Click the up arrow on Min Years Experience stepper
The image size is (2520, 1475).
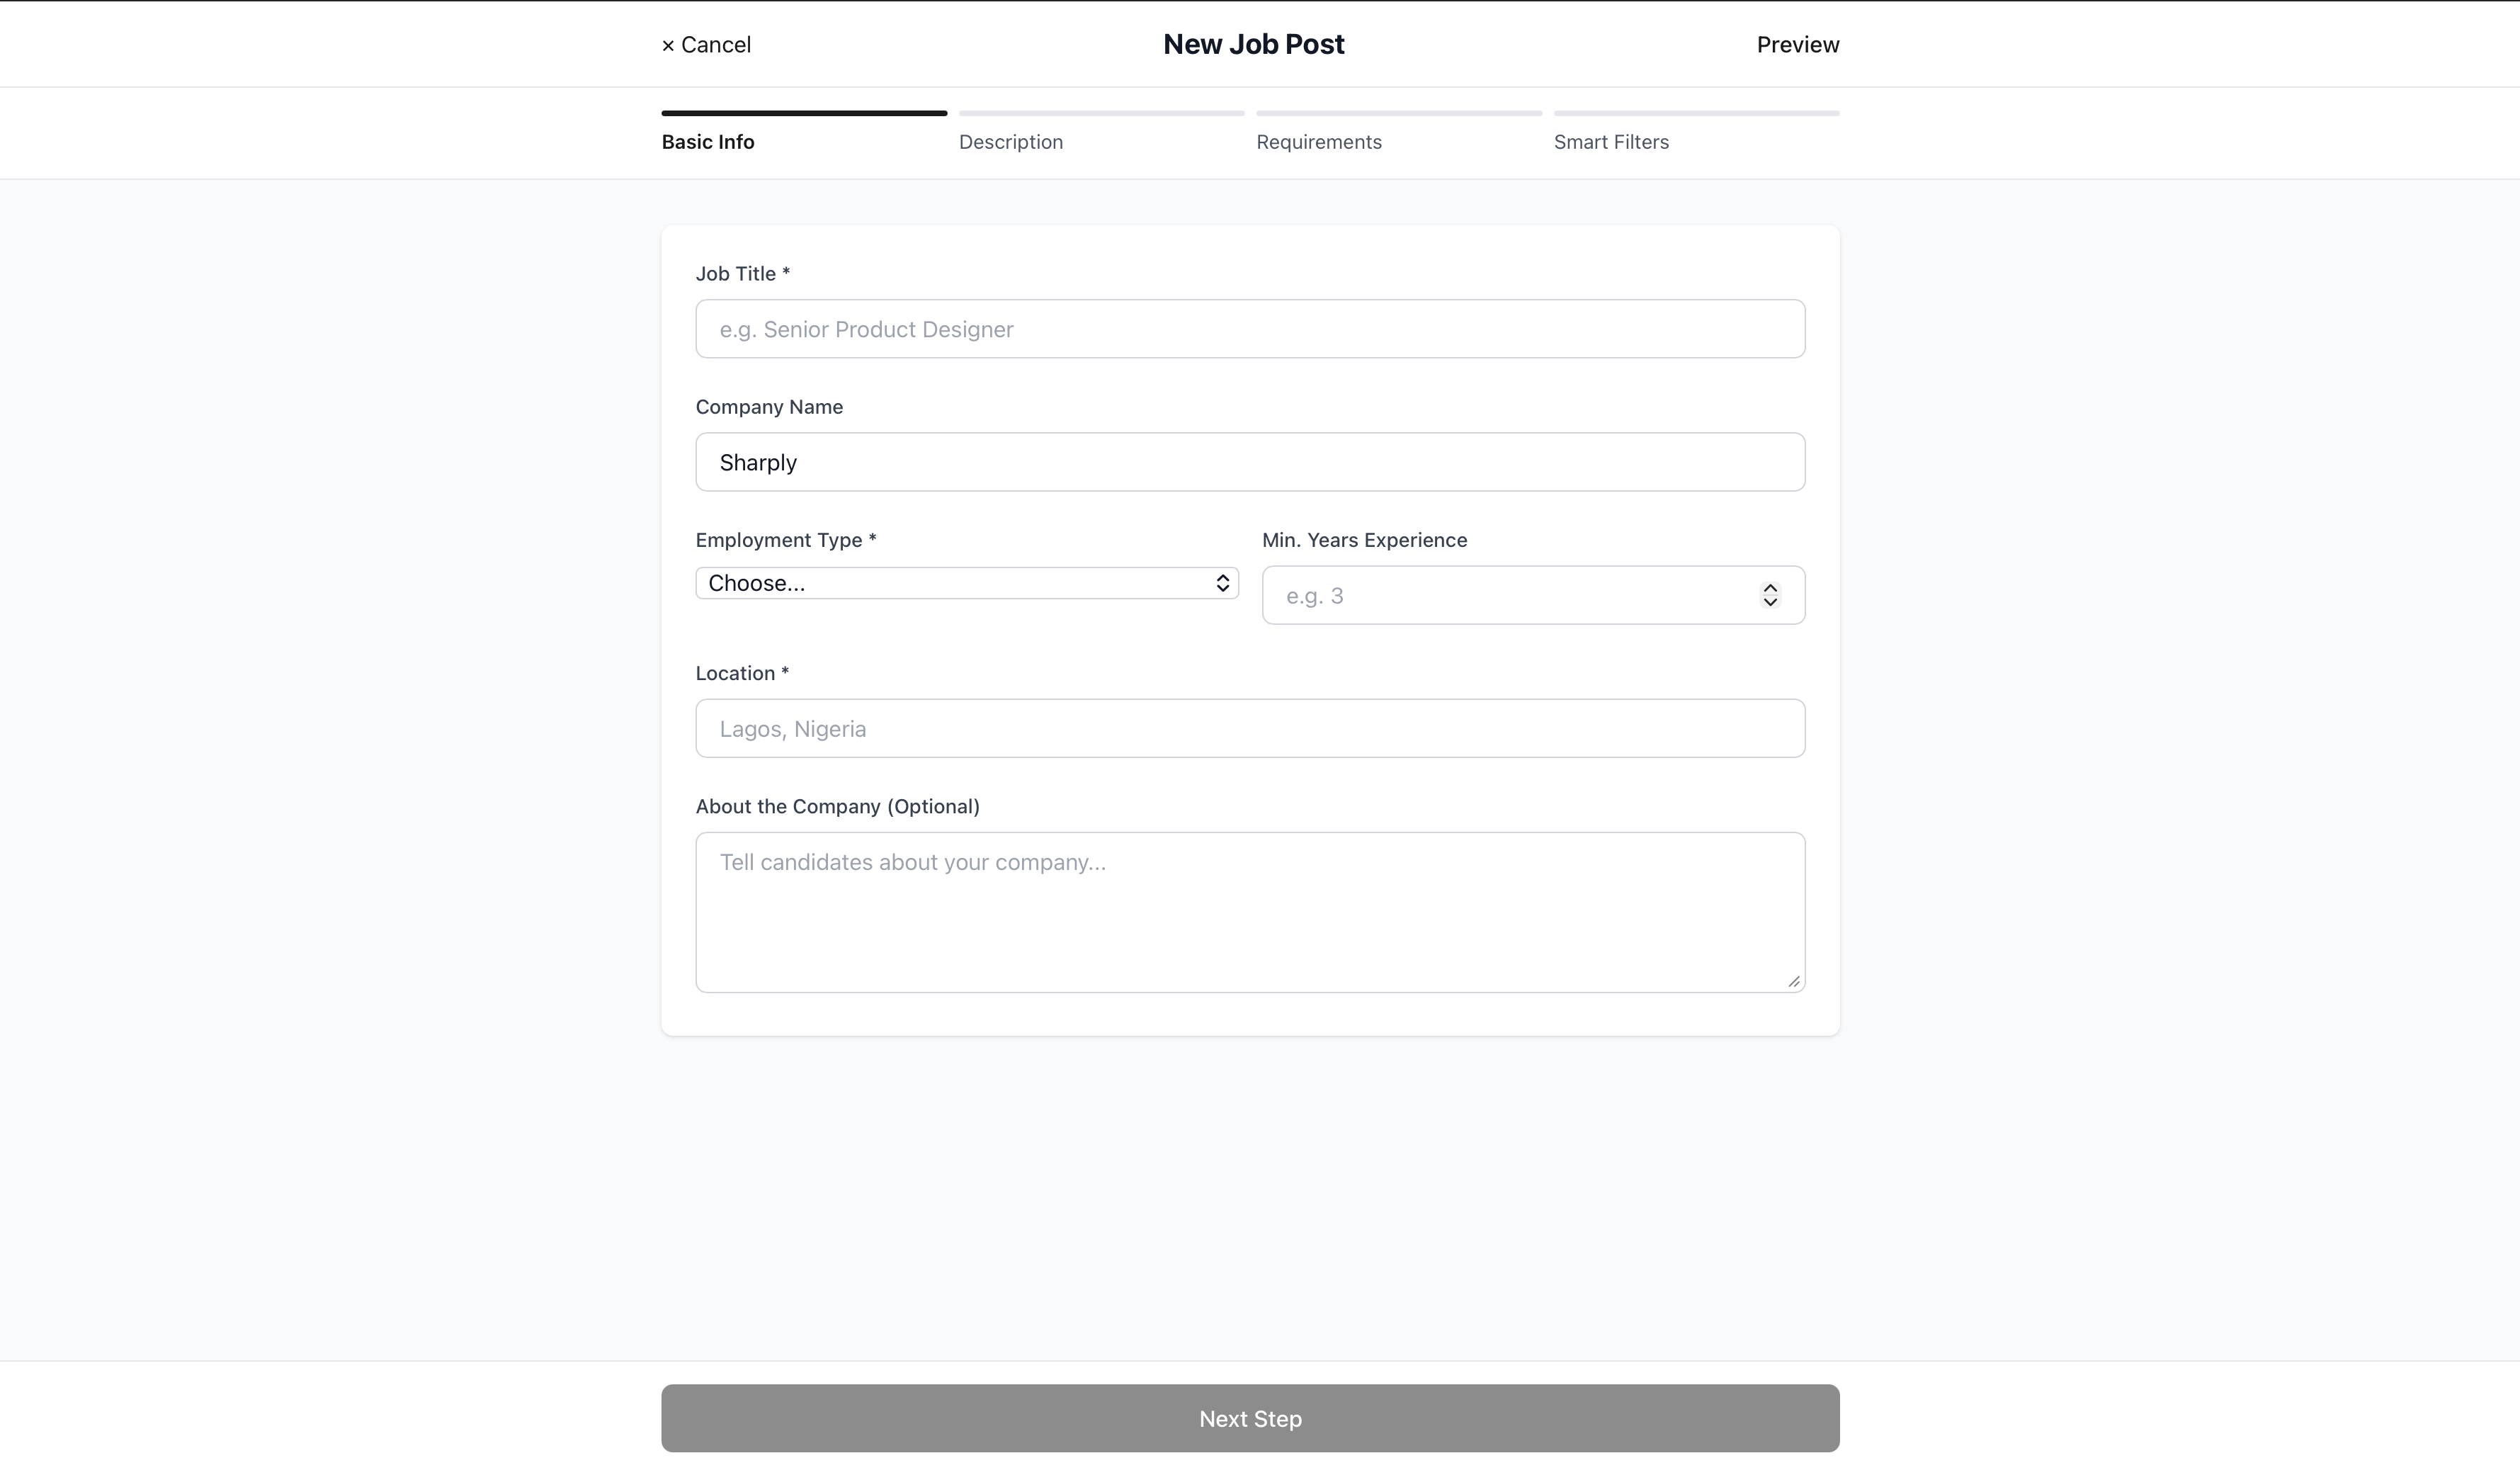[x=1770, y=587]
